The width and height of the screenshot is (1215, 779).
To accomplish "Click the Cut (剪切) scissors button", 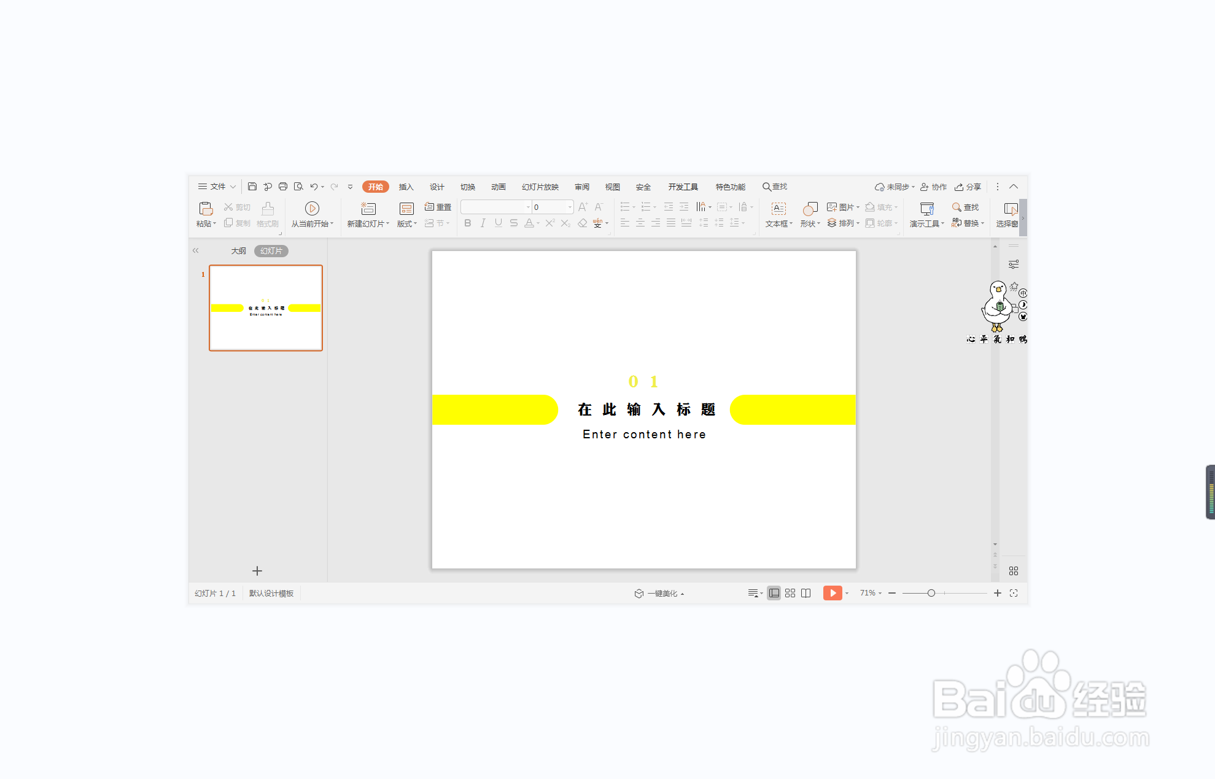I will point(237,207).
